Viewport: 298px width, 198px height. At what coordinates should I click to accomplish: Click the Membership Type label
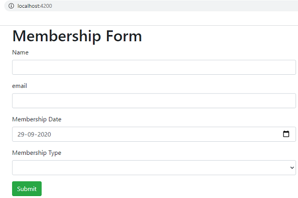(x=37, y=153)
